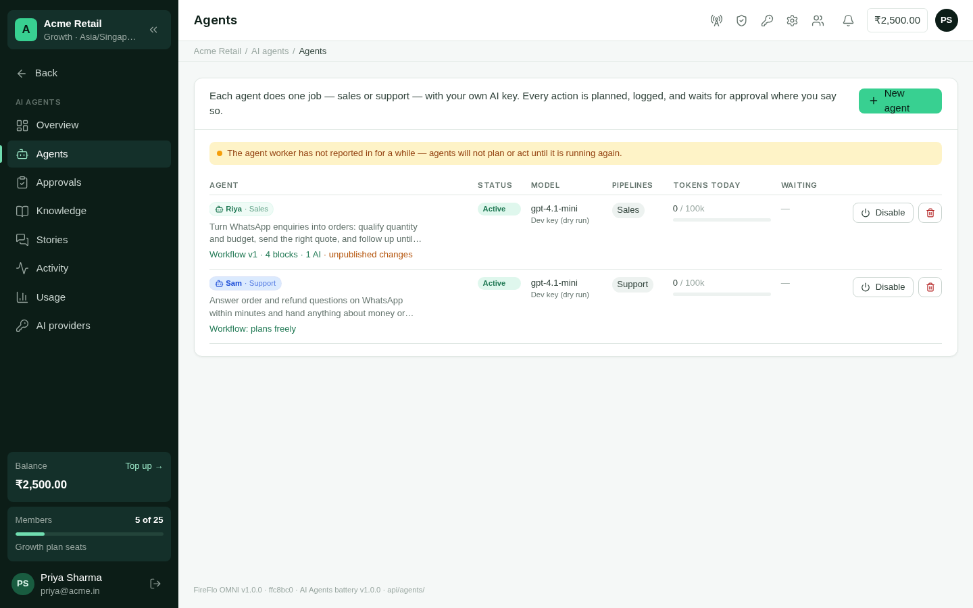Viewport: 973px width, 608px height.
Task: Open the Riya · Sales agent tag
Action: 241,209
